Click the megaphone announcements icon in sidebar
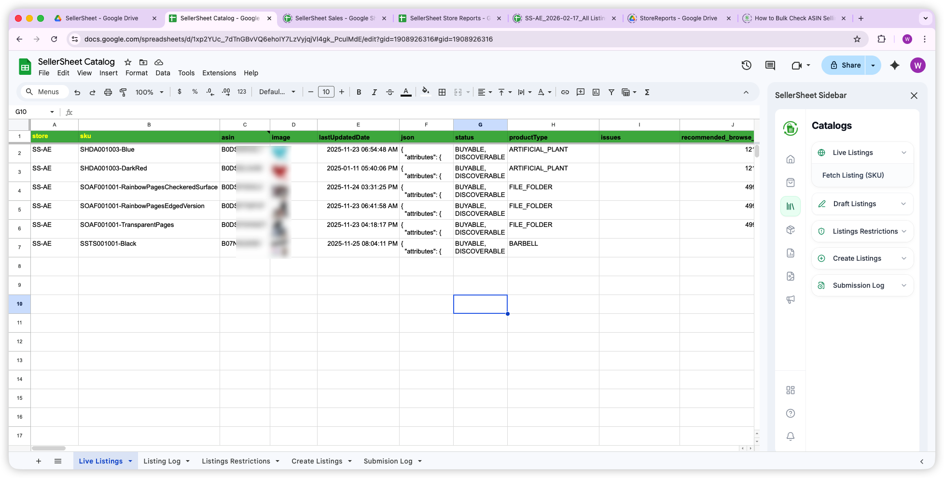Image resolution: width=944 pixels, height=478 pixels. pos(791,299)
